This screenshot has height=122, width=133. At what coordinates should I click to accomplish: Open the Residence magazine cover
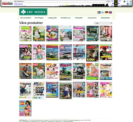point(92,33)
